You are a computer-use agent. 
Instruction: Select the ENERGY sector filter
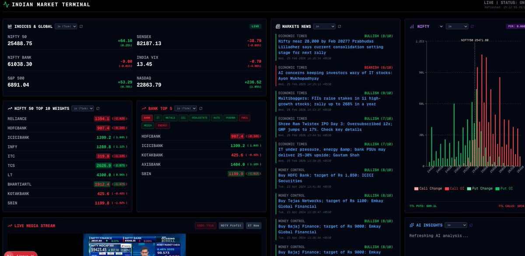pyautogui.click(x=162, y=126)
